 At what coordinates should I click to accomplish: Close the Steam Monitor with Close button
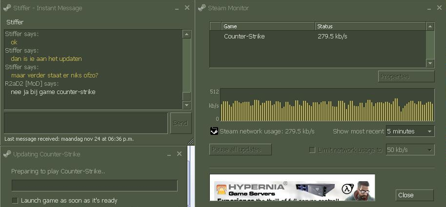[x=414, y=195]
